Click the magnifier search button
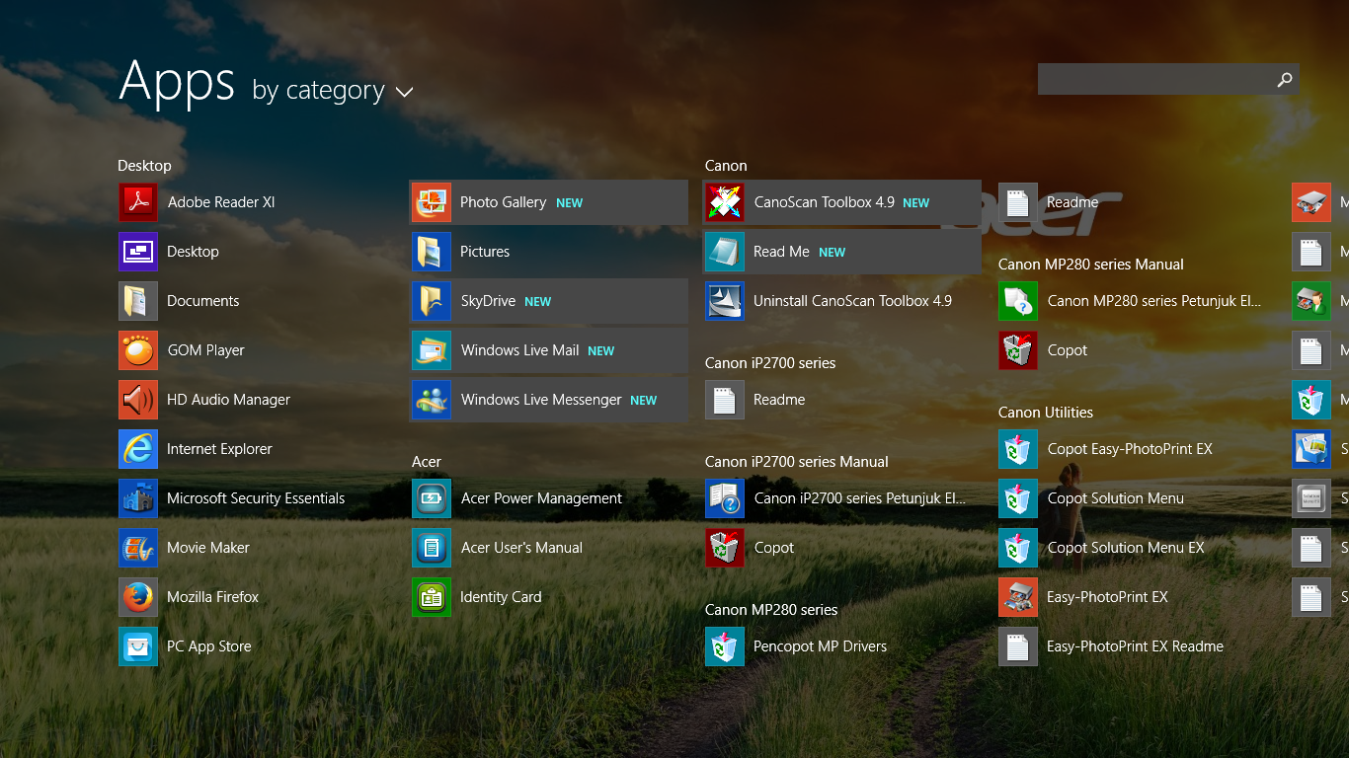Image resolution: width=1349 pixels, height=758 pixels. click(1285, 79)
